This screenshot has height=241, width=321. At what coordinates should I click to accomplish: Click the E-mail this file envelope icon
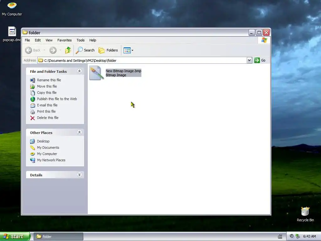click(33, 105)
